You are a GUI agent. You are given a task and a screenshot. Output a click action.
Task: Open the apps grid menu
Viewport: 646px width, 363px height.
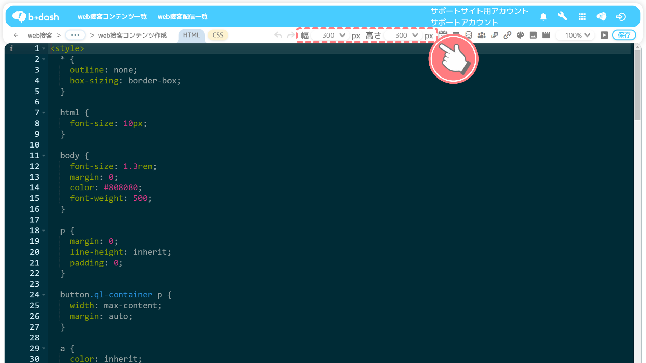(582, 16)
